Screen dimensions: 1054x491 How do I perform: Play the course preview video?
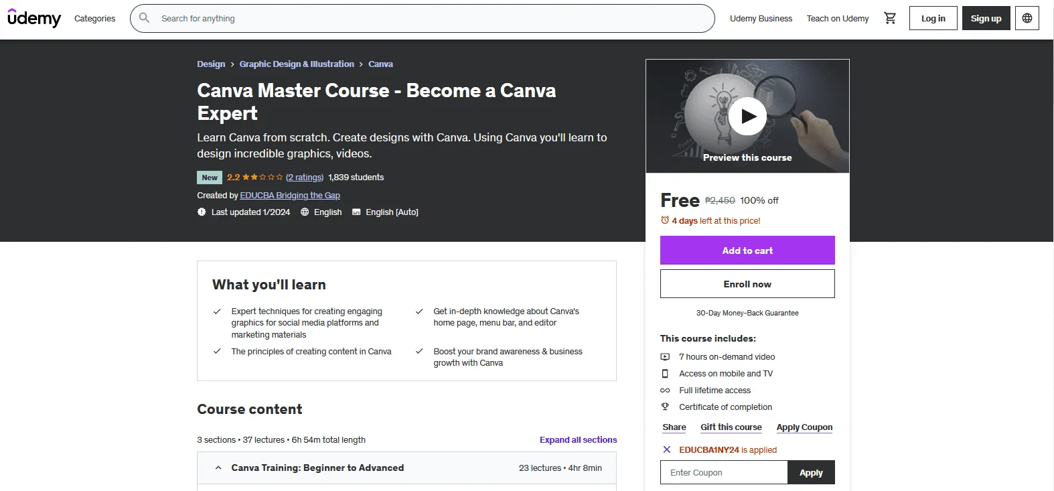pos(748,116)
